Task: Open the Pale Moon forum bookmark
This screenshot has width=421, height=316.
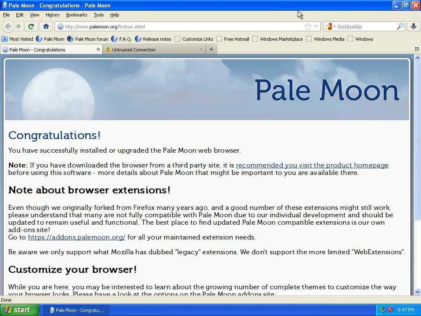Action: [x=88, y=39]
